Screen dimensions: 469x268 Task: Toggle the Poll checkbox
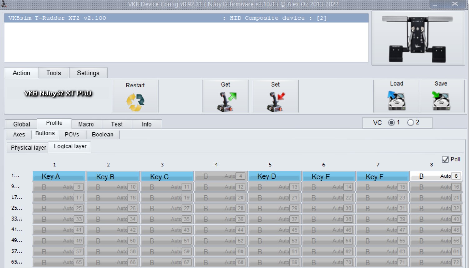445,160
